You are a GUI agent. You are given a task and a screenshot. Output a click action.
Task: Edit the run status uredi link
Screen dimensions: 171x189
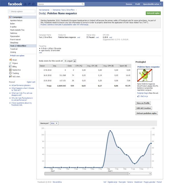pos(97,37)
